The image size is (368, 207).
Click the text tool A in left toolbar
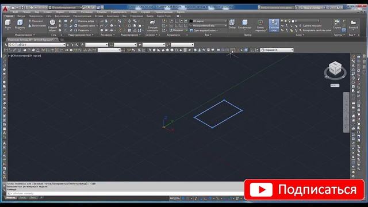pyautogui.click(x=4, y=133)
